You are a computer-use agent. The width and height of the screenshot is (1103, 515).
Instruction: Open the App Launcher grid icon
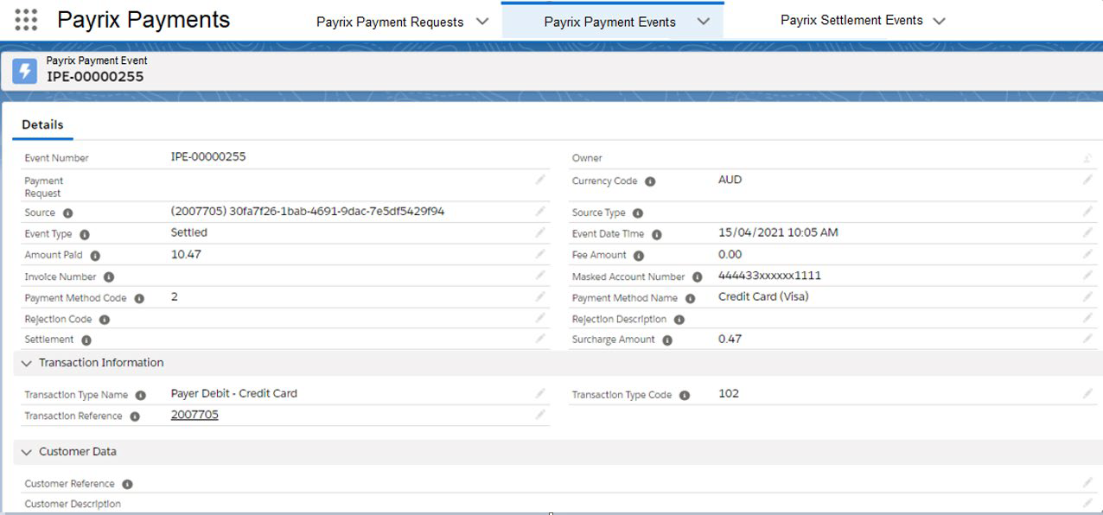26,20
